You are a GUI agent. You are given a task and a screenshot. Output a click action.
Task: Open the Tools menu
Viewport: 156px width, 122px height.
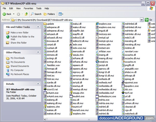point(39,8)
